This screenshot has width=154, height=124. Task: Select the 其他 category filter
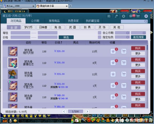pos(117,27)
